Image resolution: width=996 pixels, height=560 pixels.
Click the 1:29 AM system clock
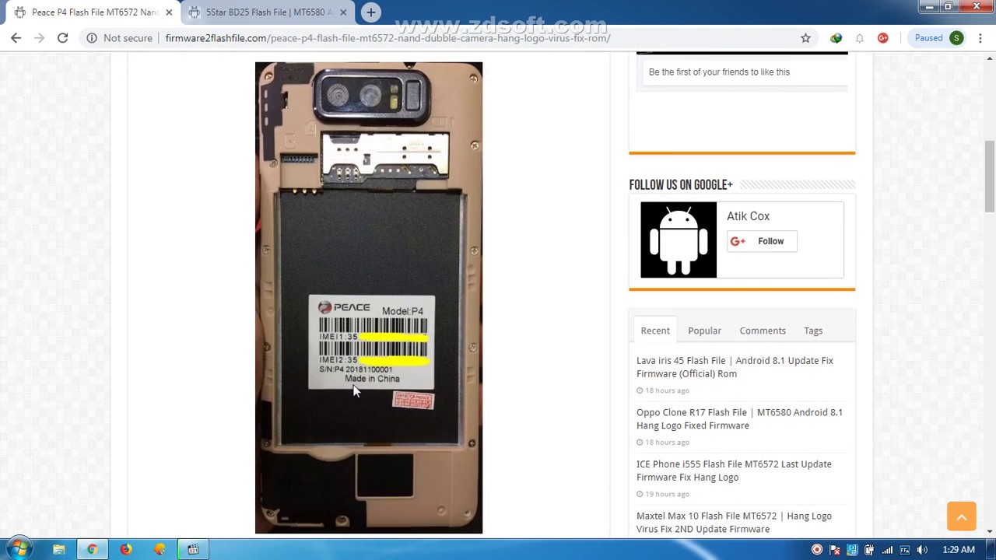(958, 550)
